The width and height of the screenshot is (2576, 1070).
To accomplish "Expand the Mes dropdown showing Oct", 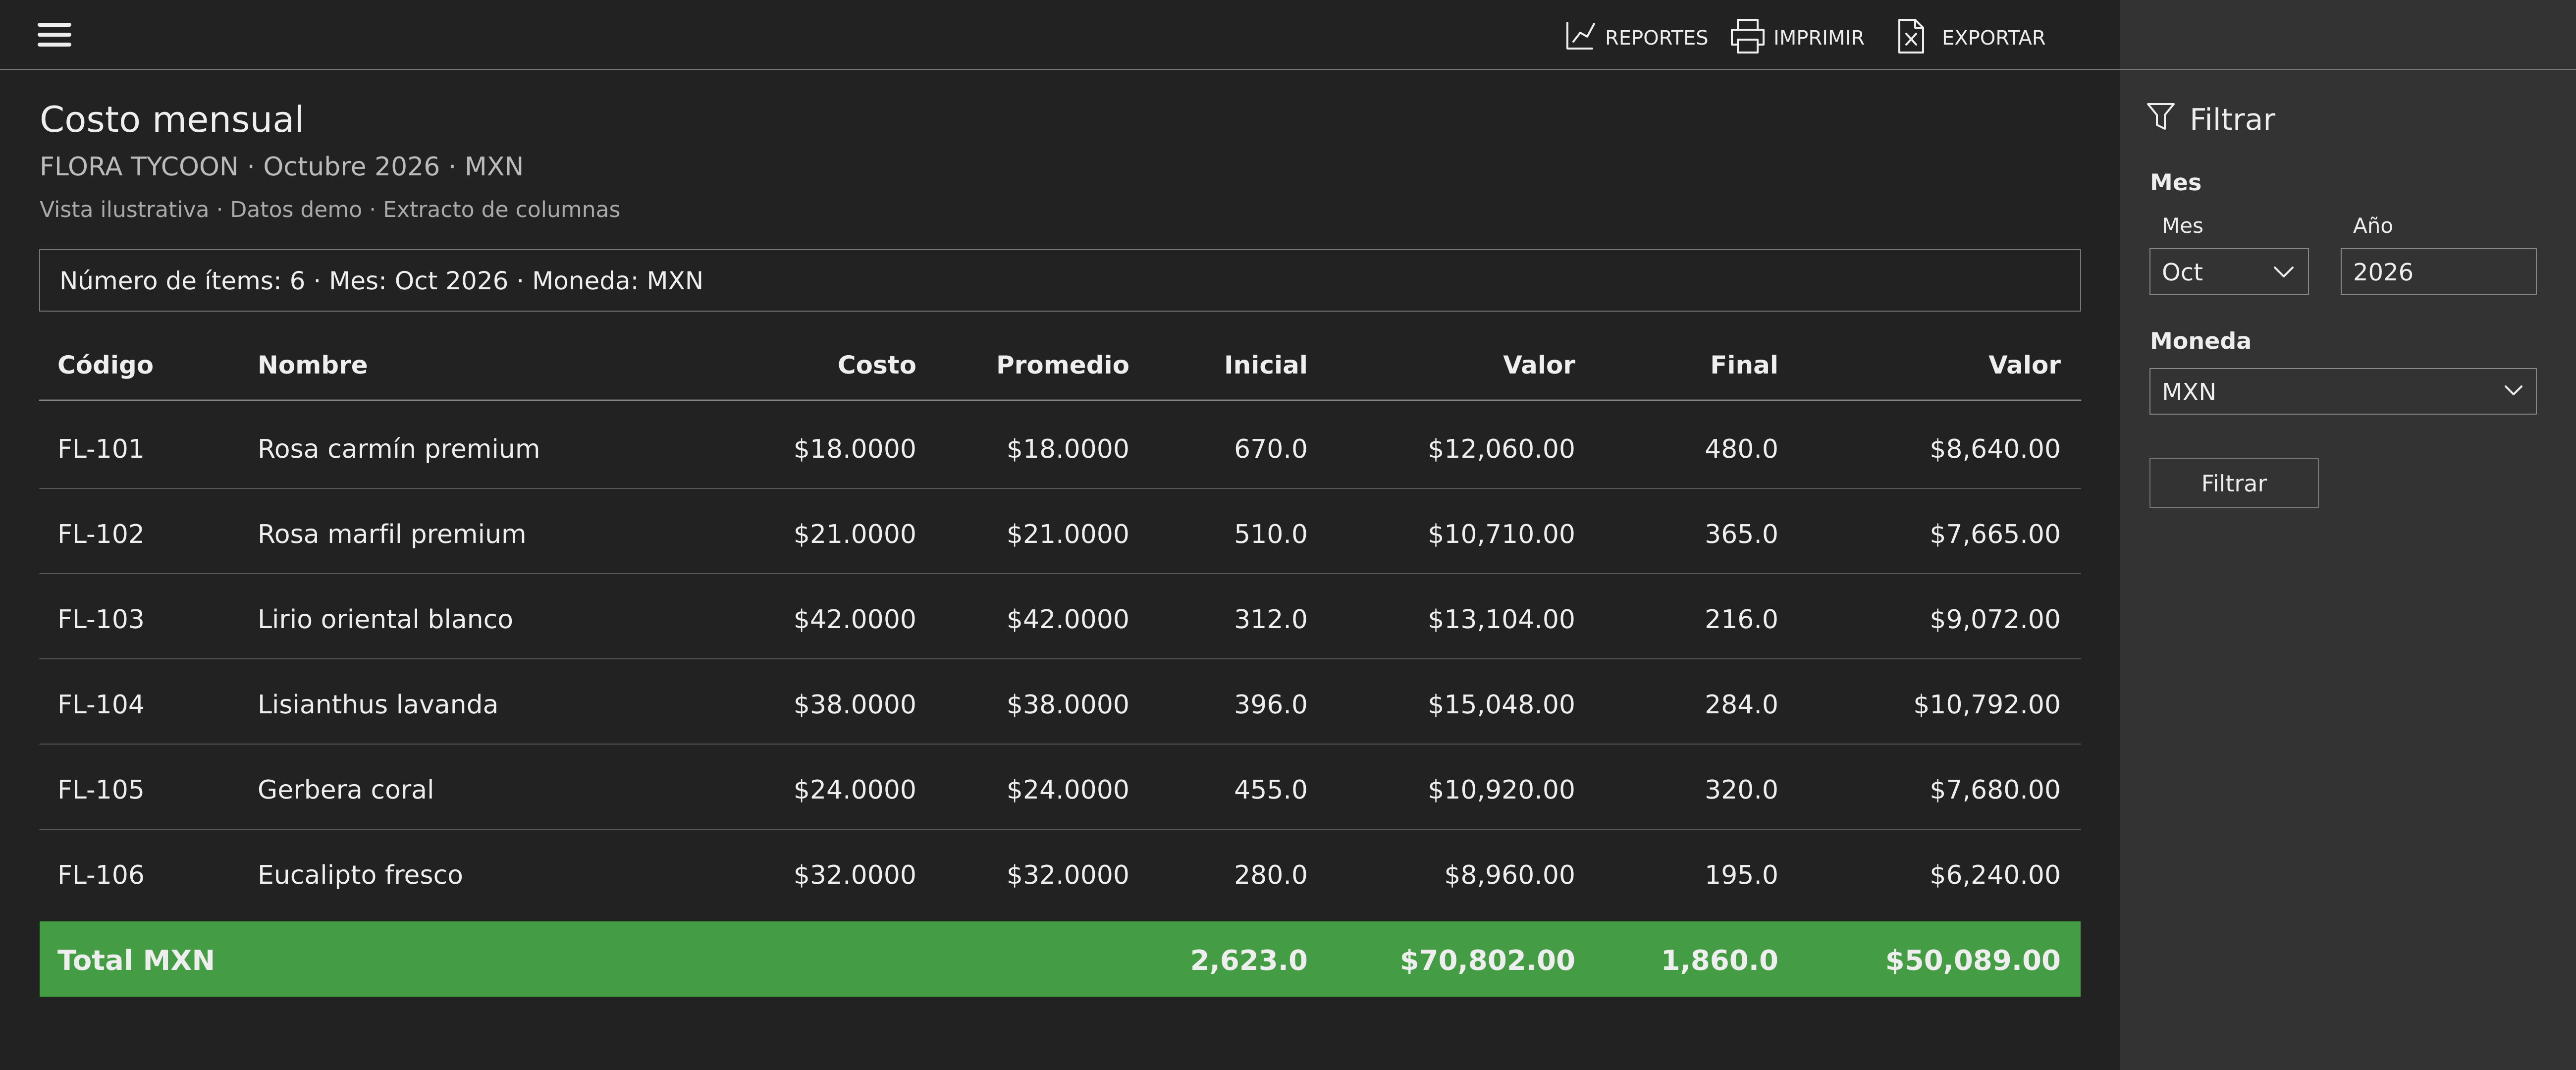I will pos(2228,272).
